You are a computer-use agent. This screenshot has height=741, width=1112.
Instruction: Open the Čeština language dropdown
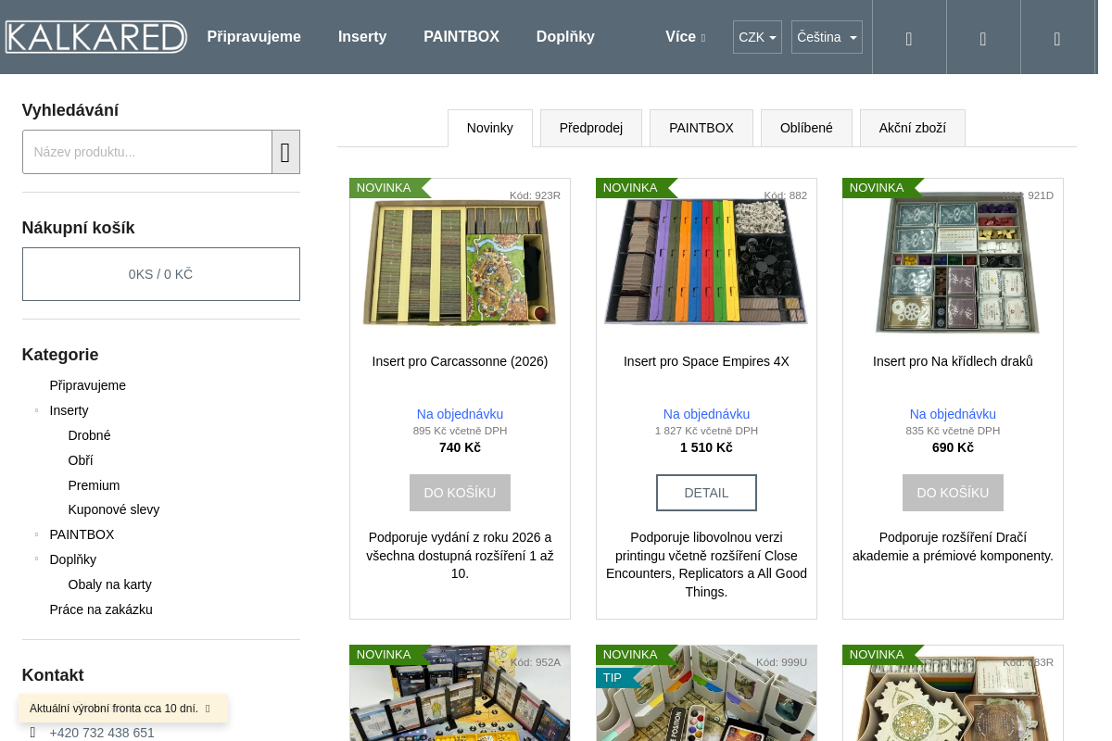tap(827, 37)
